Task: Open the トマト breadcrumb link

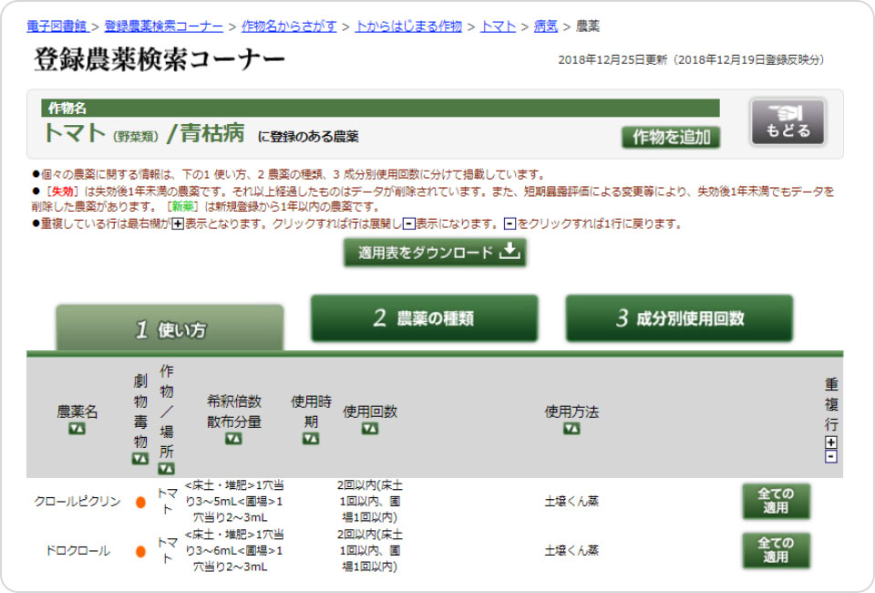Action: tap(499, 26)
